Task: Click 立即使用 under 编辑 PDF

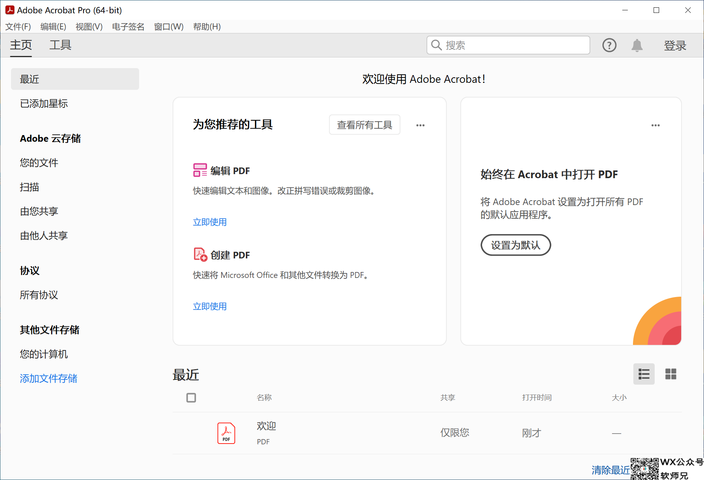Action: pos(210,222)
